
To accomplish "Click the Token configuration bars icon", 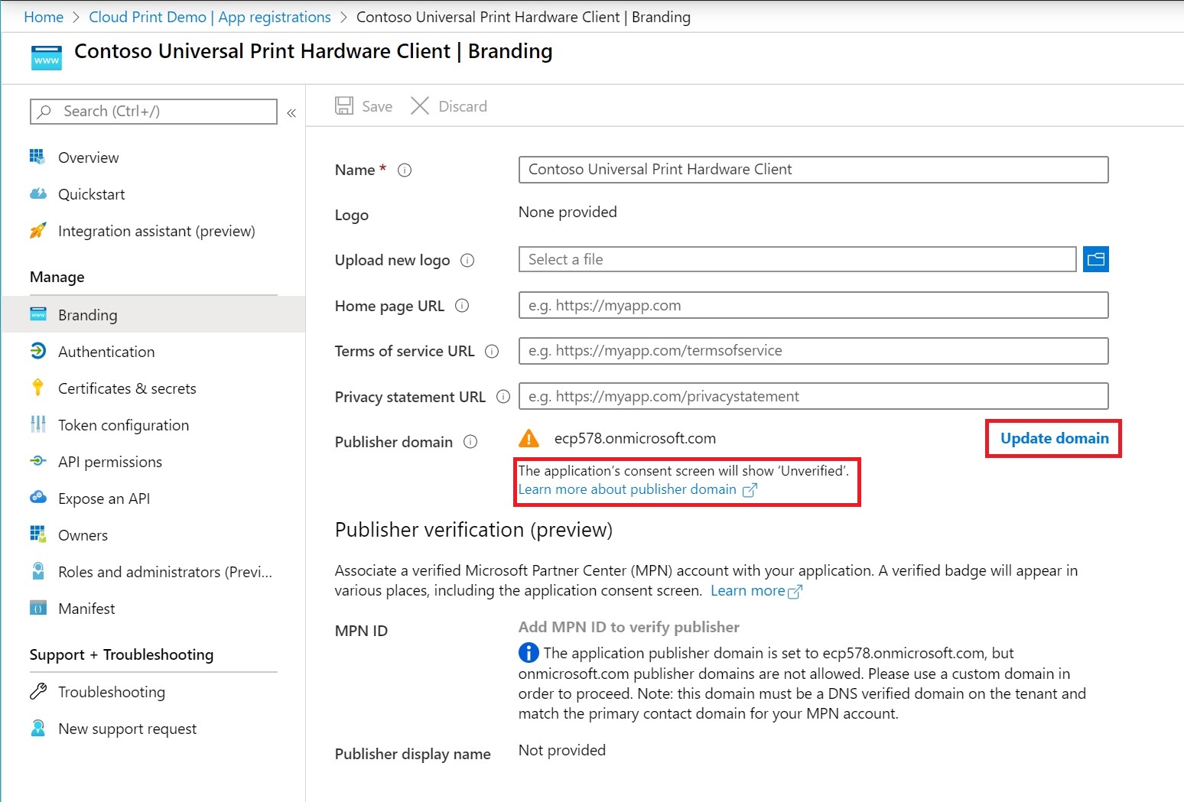I will click(x=37, y=424).
